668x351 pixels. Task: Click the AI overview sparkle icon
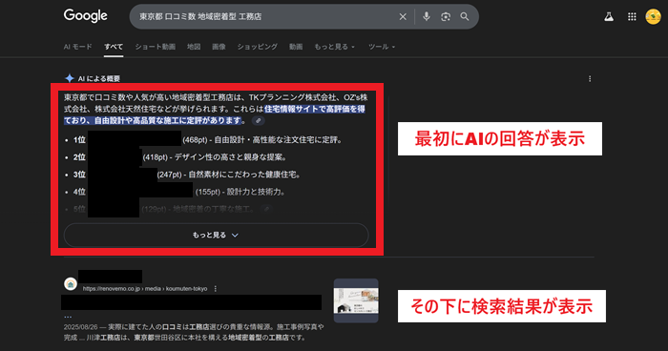click(x=69, y=78)
